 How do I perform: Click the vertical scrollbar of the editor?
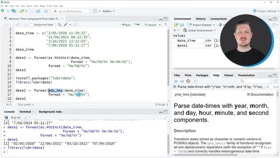point(168,57)
